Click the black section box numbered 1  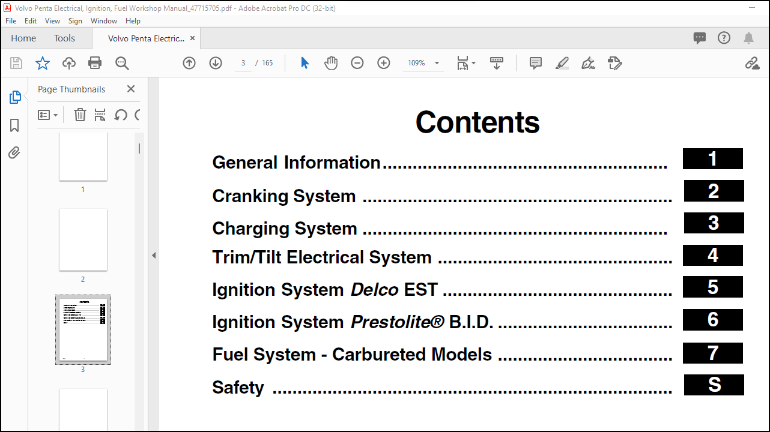click(x=713, y=159)
